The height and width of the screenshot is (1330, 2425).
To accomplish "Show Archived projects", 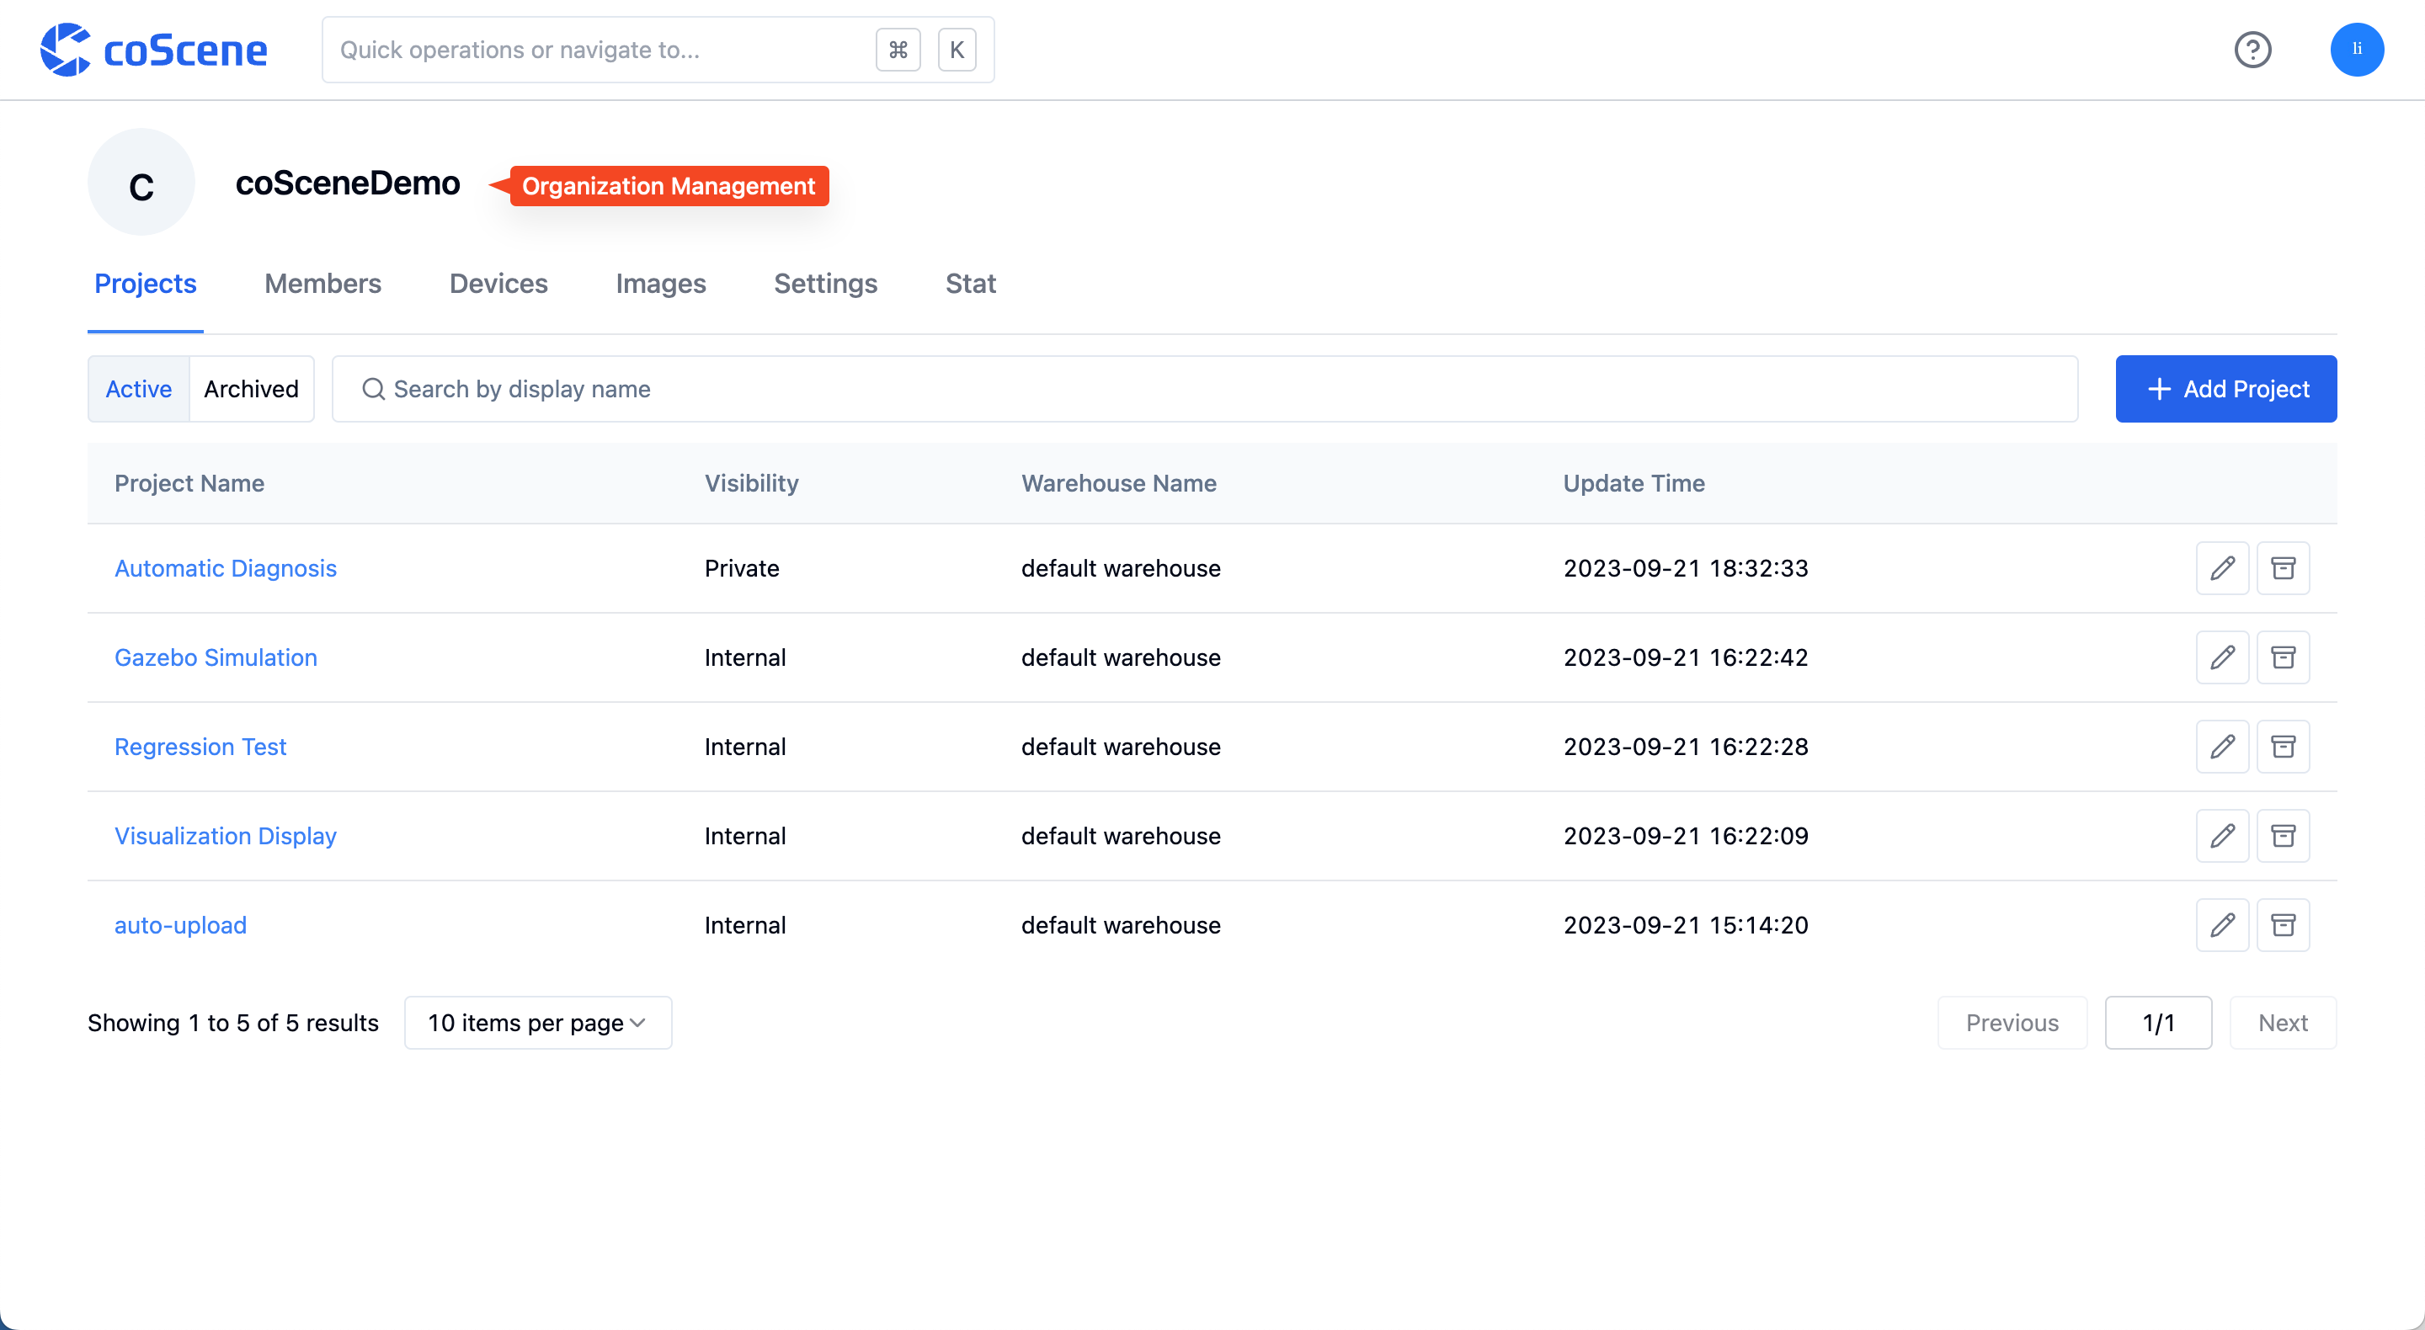I will tap(252, 389).
